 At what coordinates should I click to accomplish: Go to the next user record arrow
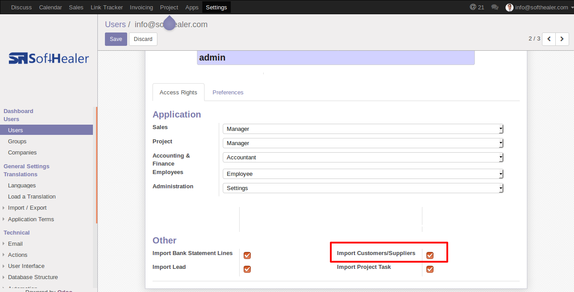click(562, 39)
